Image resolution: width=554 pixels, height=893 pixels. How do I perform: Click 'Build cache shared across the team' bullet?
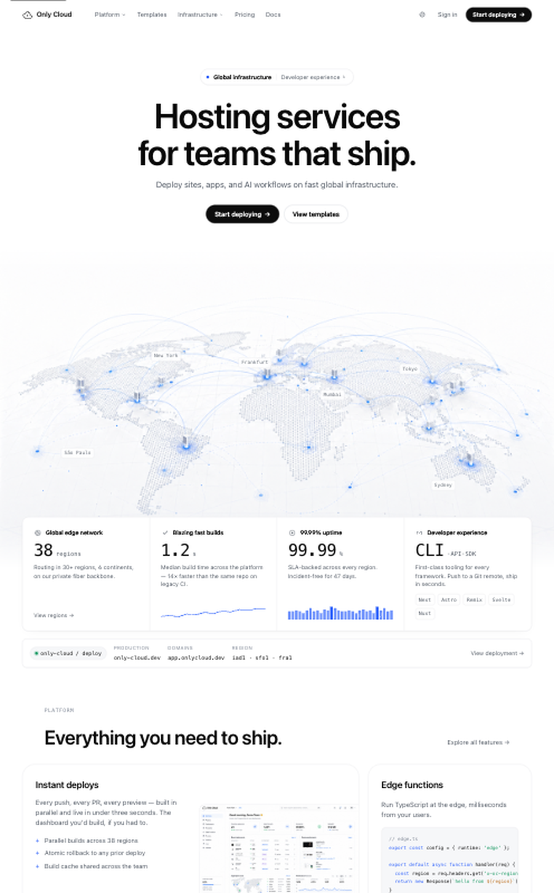[x=96, y=866]
